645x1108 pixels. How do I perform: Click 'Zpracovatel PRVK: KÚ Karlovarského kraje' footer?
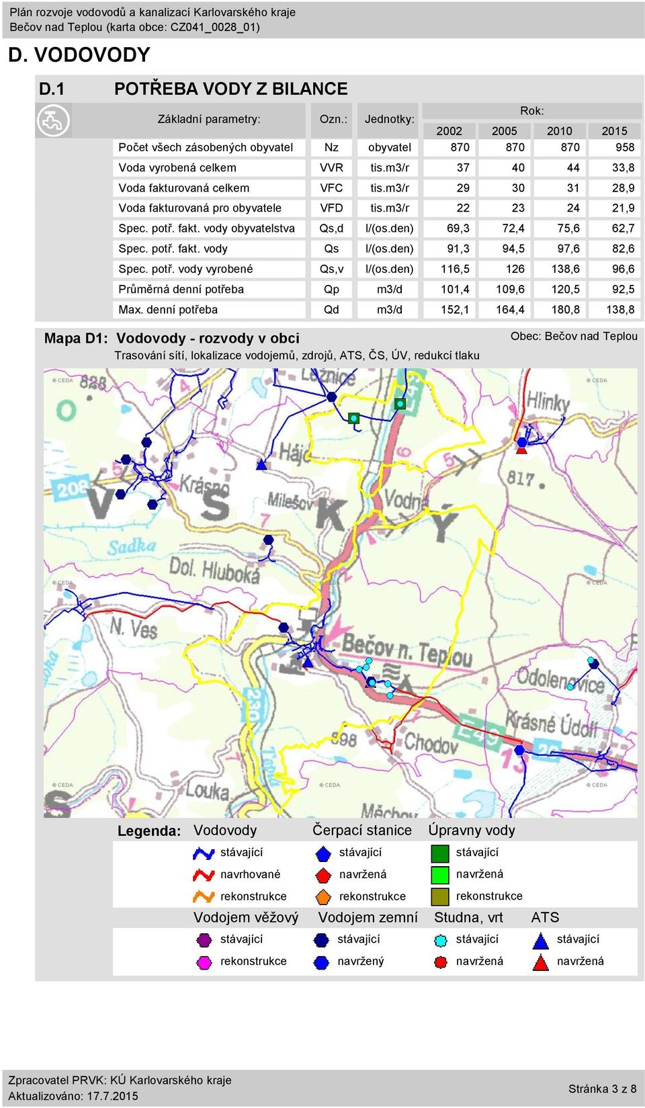(120, 1080)
